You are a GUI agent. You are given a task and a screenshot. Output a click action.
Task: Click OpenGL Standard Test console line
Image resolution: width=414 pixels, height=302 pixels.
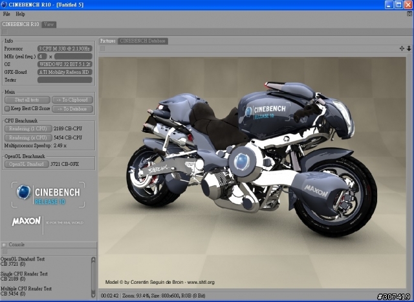23,259
